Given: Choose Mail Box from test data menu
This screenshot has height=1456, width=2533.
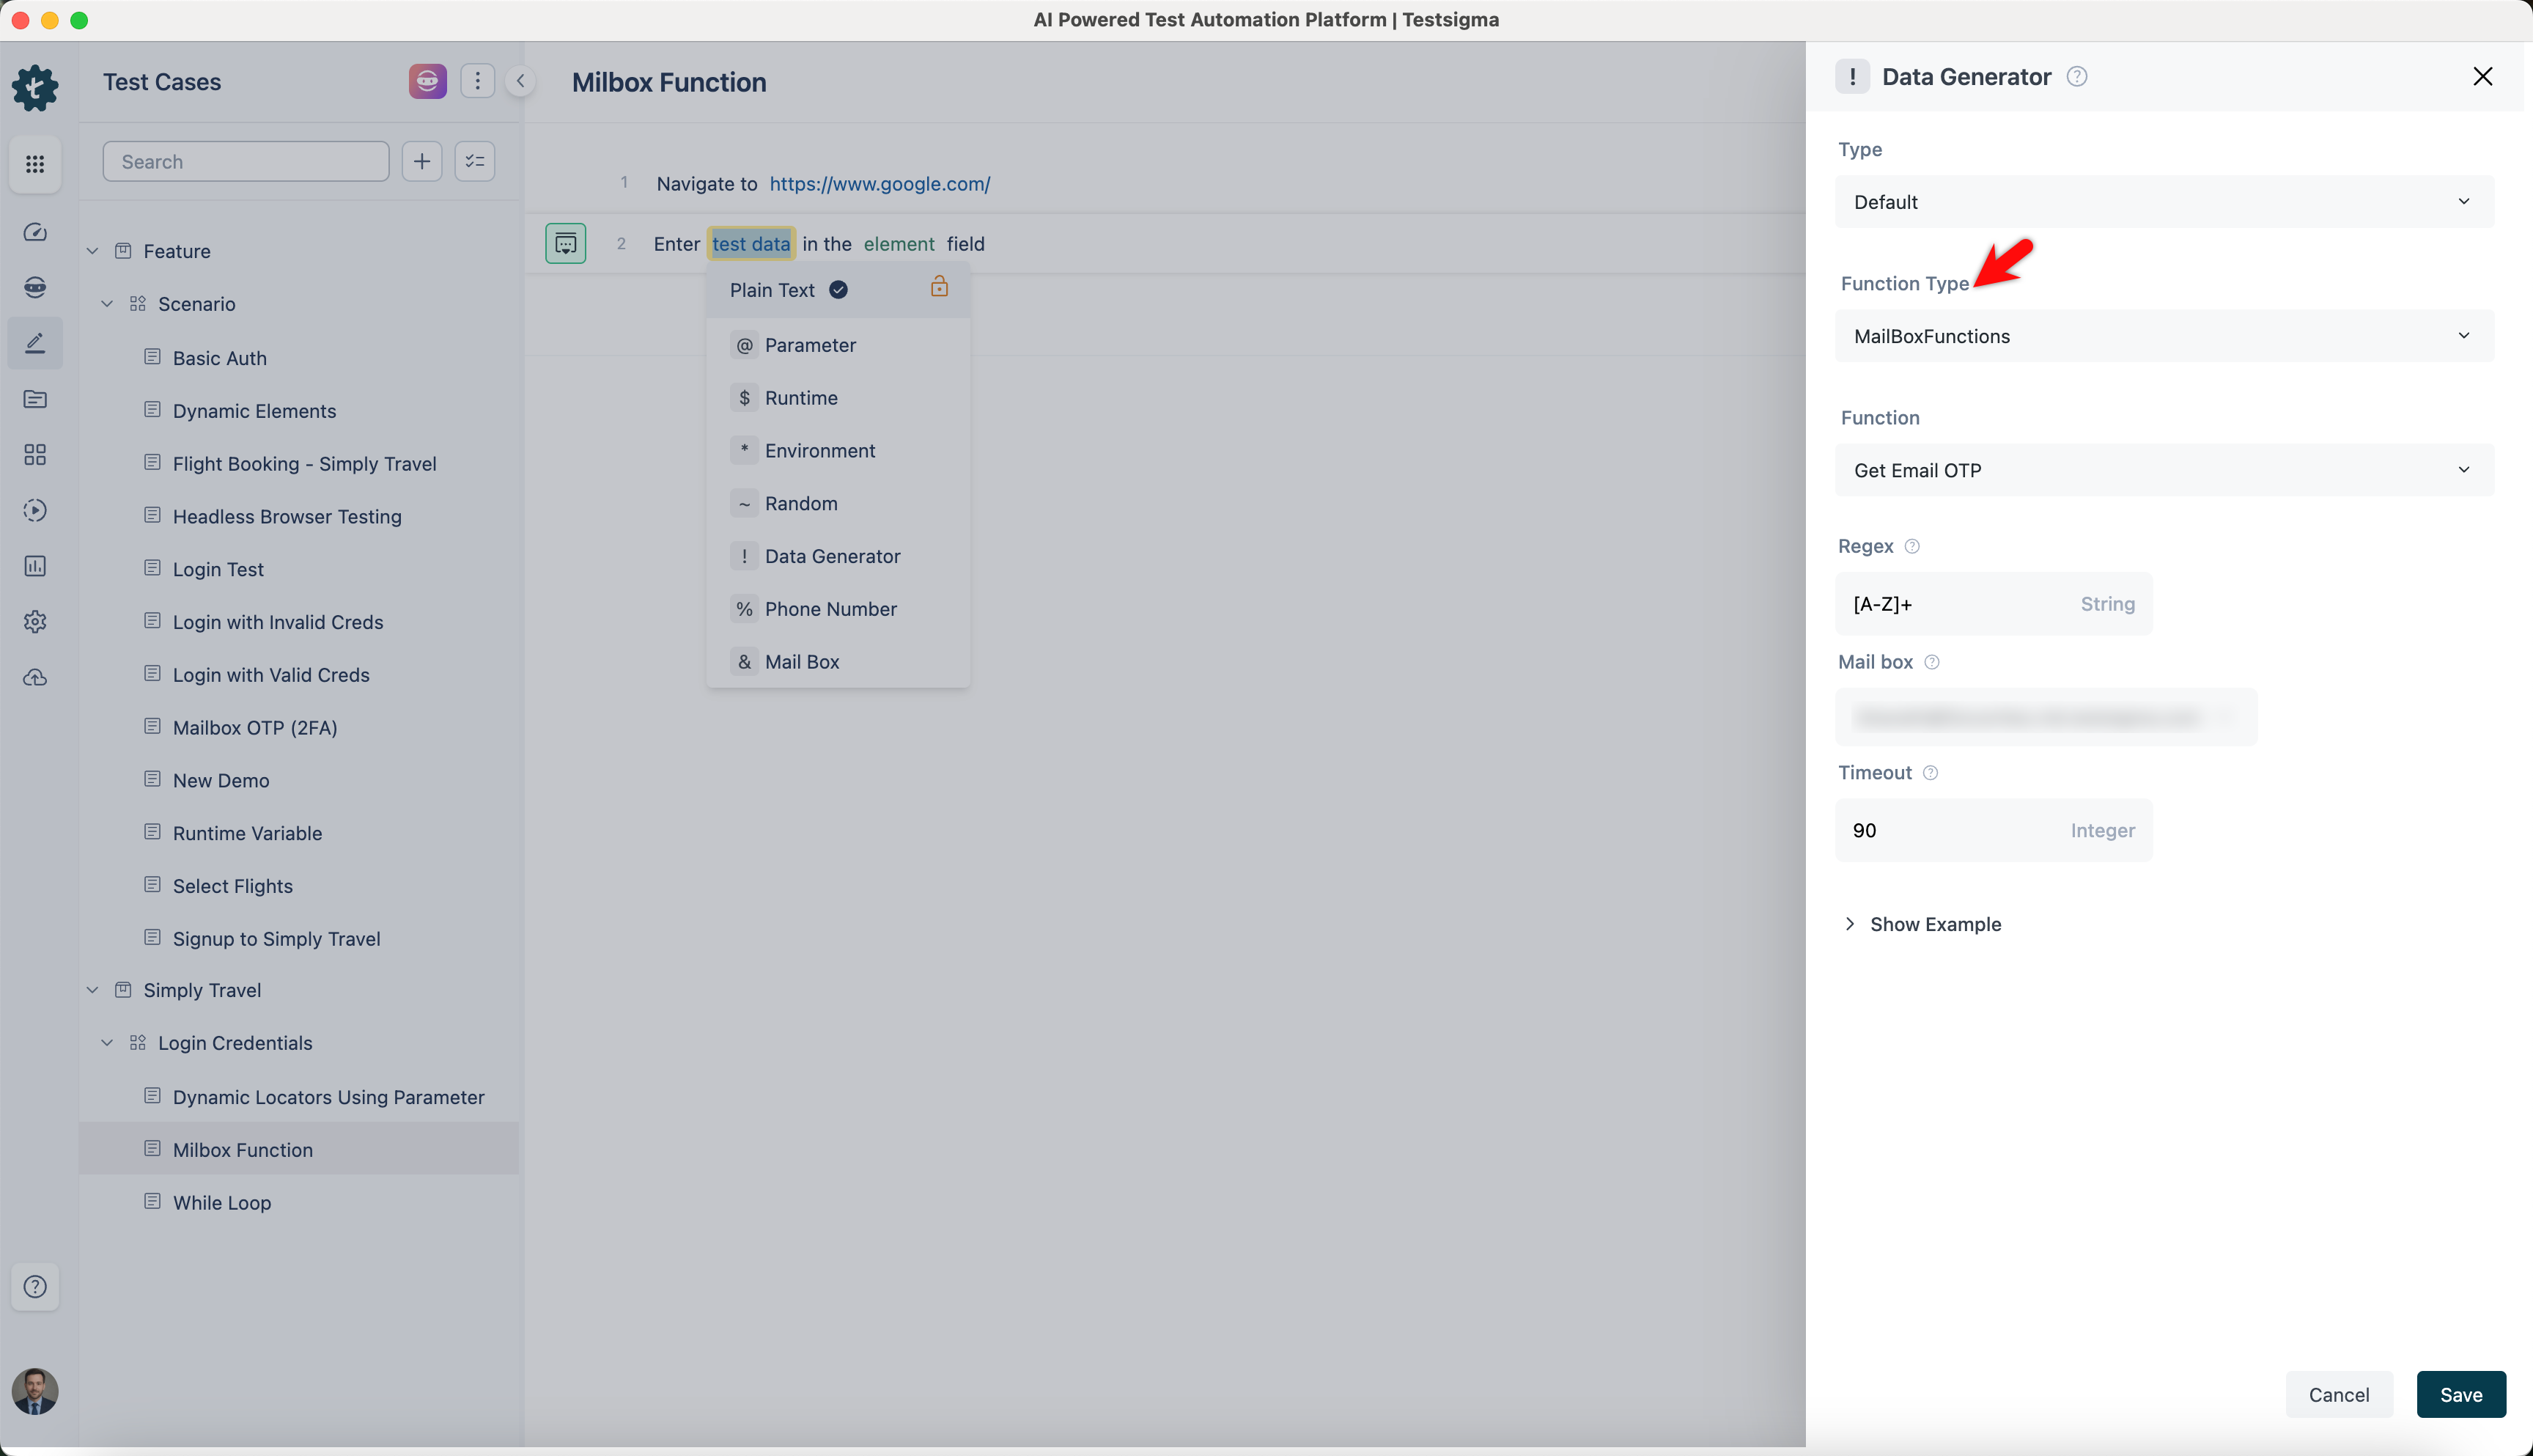Looking at the screenshot, I should tap(802, 662).
